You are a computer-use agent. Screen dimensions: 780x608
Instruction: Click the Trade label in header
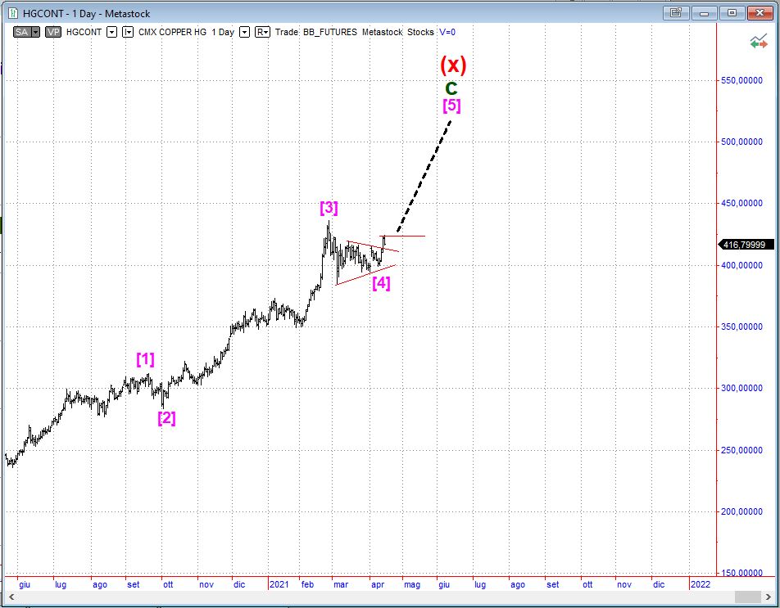point(286,32)
